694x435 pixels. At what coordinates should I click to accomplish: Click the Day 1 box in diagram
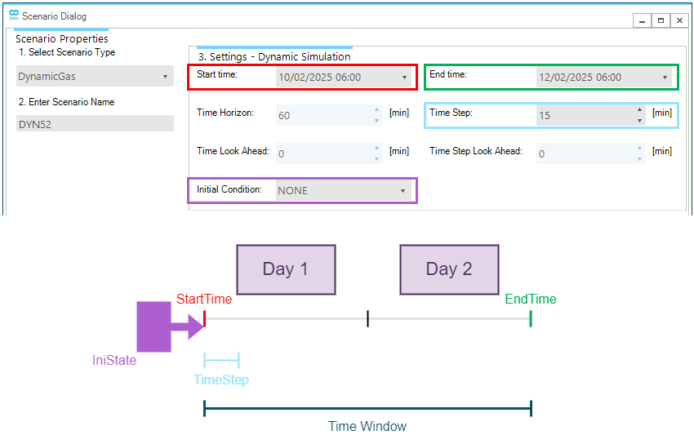point(286,269)
